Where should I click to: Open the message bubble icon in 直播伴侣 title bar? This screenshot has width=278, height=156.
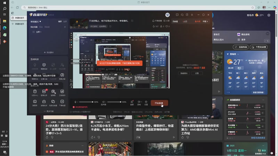(177, 15)
